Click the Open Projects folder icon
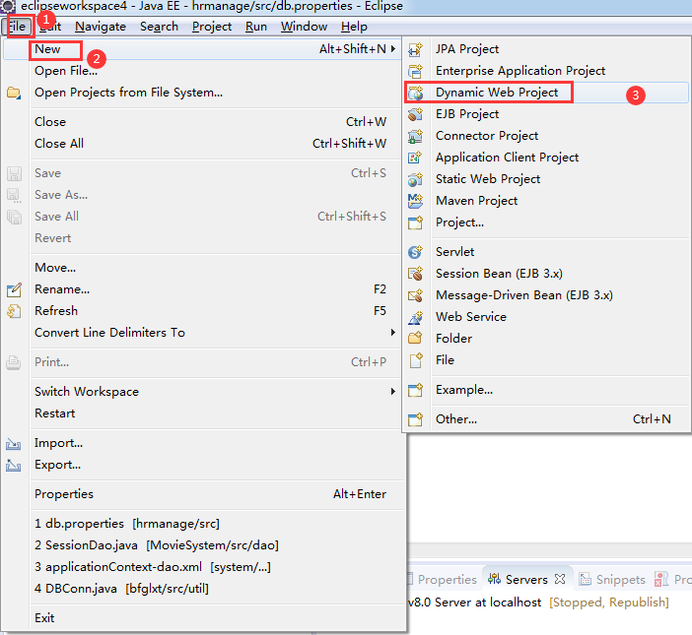The image size is (692, 635). pyautogui.click(x=14, y=93)
